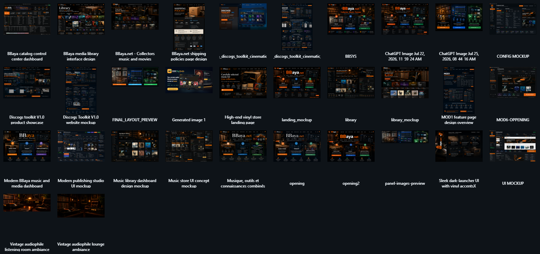Select the CONFIG MOCKUP thumbnail

[x=513, y=19]
